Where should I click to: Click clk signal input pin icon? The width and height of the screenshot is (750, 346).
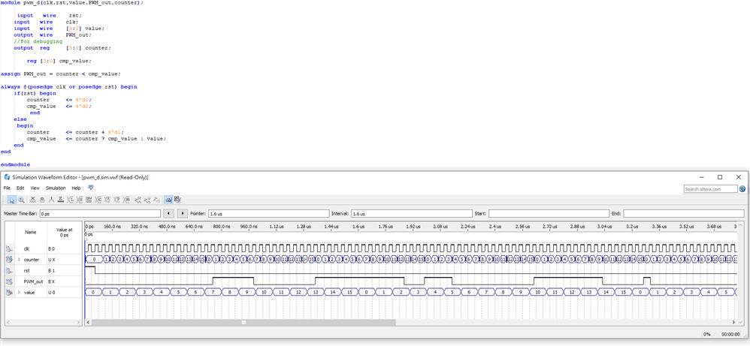tap(9, 248)
